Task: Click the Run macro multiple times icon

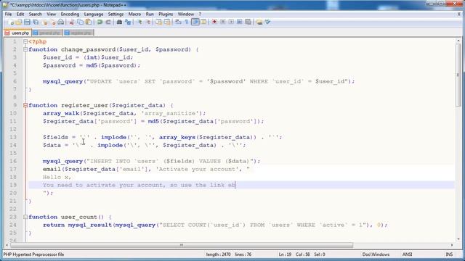Action: [240, 22]
